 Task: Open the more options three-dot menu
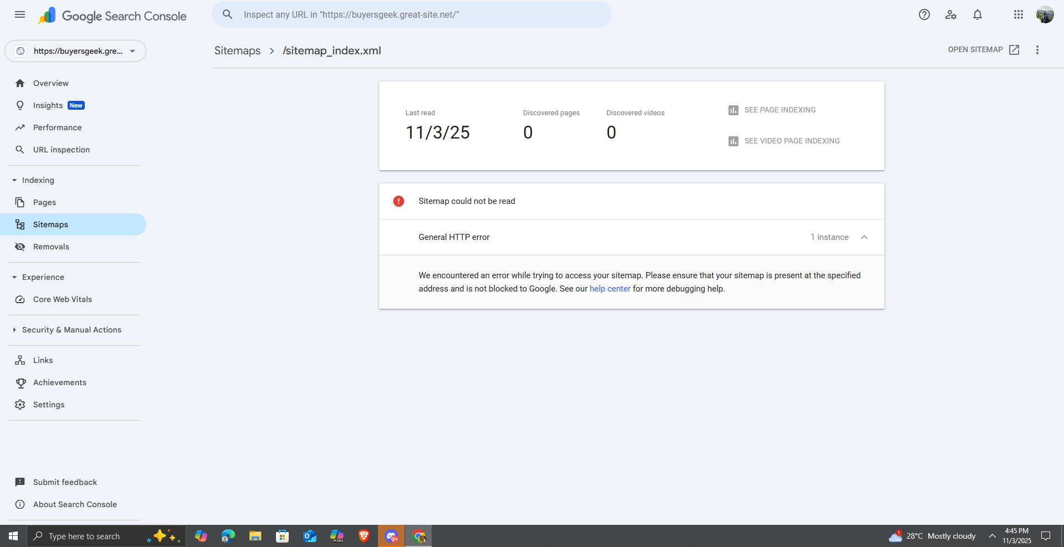1037,50
